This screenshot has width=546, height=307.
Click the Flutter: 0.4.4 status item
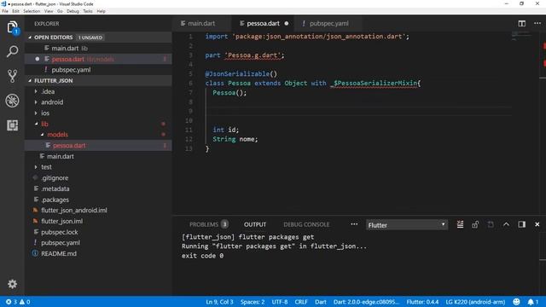tap(422, 302)
